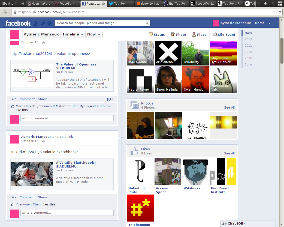Viewport: 284px width, 227px height.
Task: Open the account menu arrow beside Home
Action: [270, 23]
